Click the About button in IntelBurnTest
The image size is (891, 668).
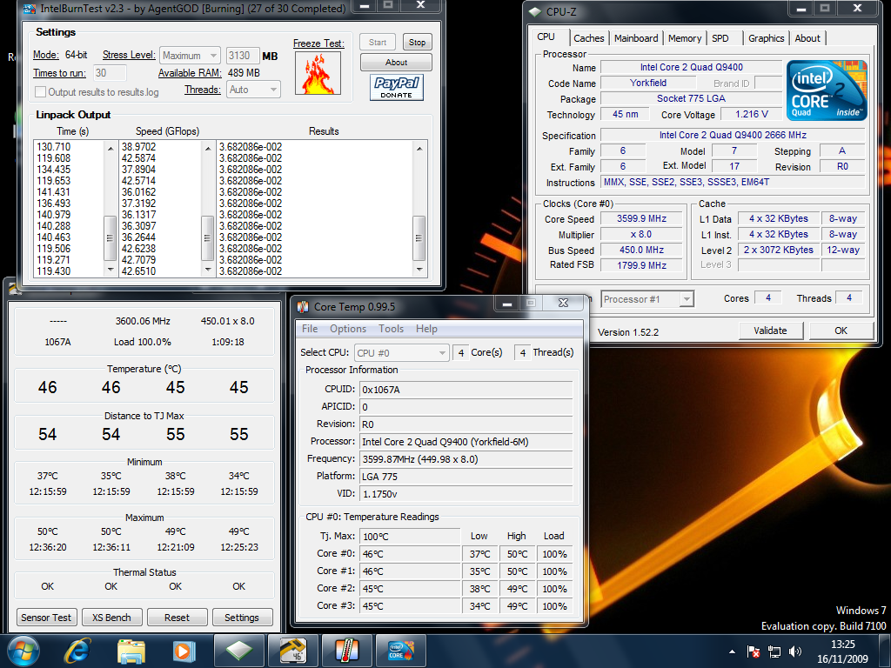pos(396,62)
